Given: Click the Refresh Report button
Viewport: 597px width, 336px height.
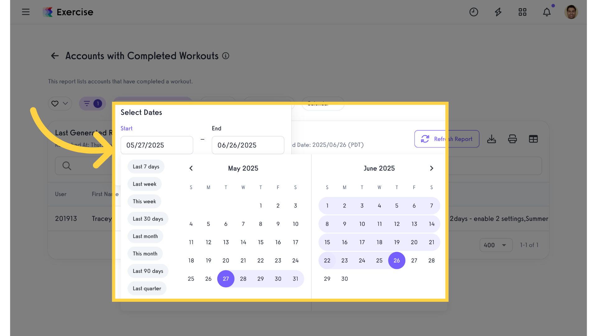Looking at the screenshot, I should tap(447, 139).
